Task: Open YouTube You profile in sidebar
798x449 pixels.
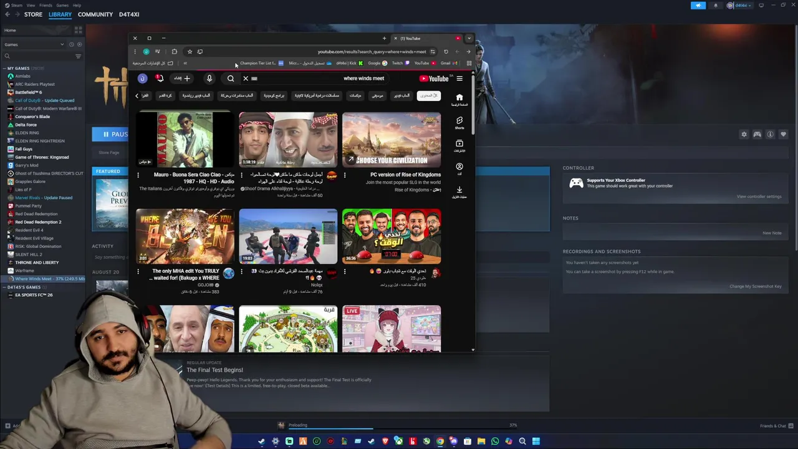Action: pyautogui.click(x=459, y=169)
